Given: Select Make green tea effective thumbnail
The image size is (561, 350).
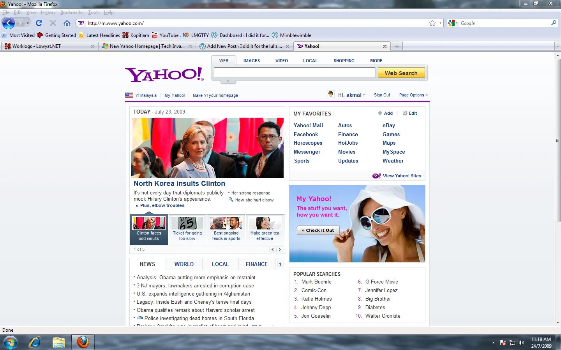Looking at the screenshot, I should [265, 229].
